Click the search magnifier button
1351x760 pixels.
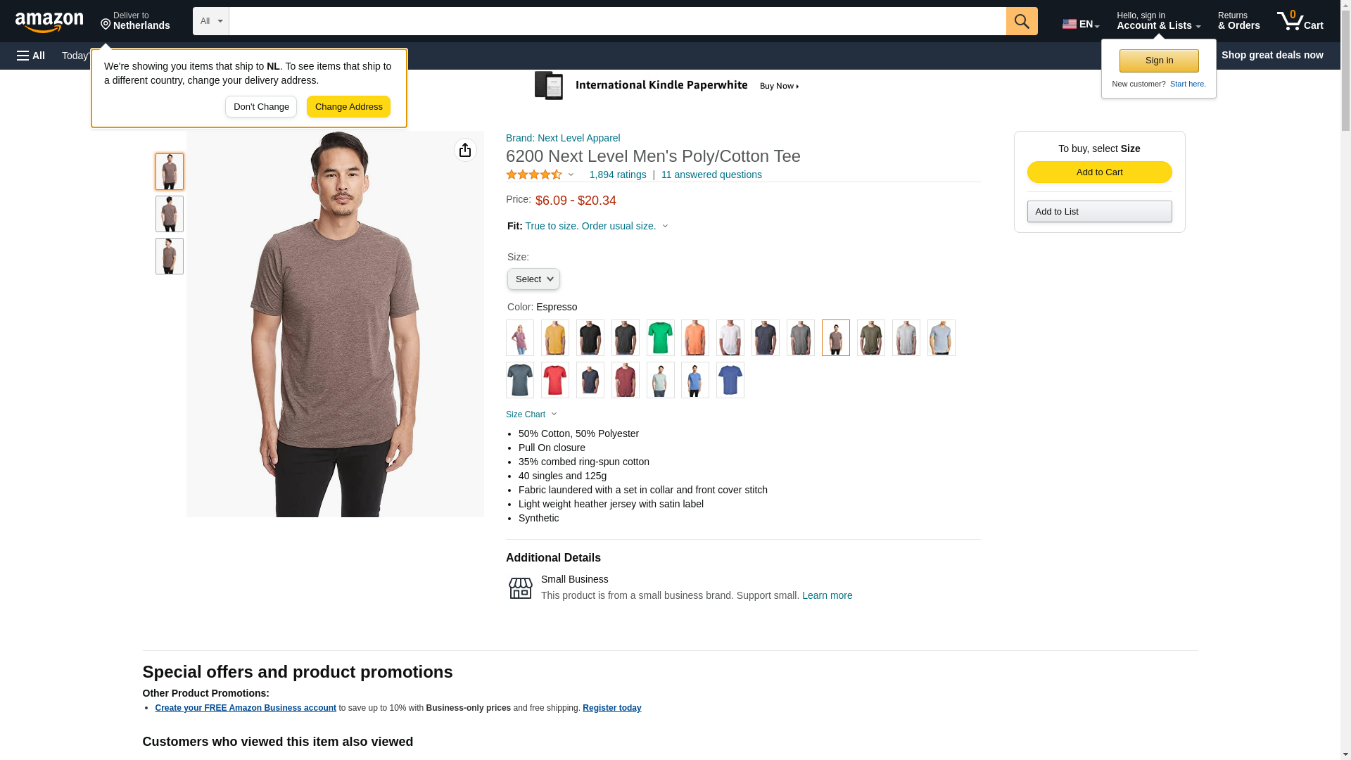(x=1021, y=21)
